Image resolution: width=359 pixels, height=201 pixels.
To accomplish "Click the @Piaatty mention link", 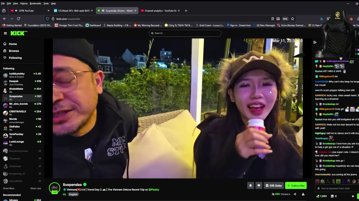I will pyautogui.click(x=154, y=190).
